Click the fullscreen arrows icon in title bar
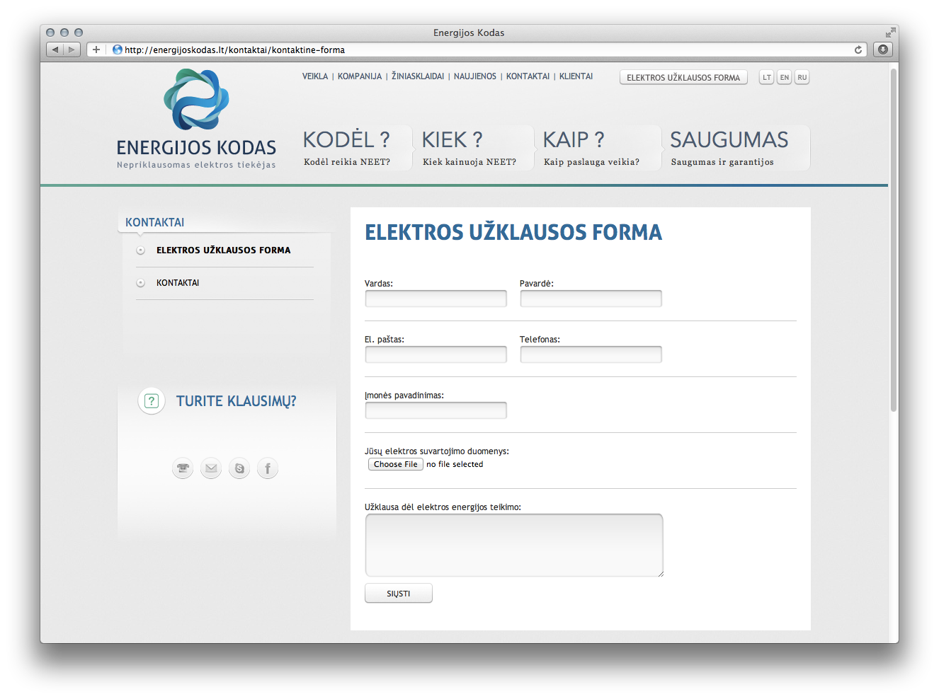This screenshot has width=939, height=699. pyautogui.click(x=890, y=33)
